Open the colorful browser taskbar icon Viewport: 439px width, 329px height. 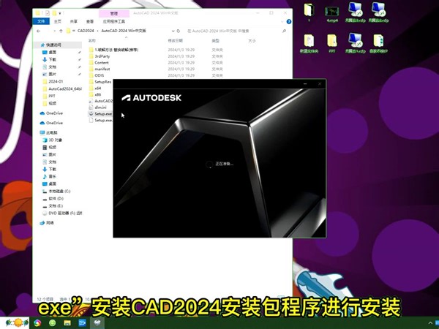(37, 323)
